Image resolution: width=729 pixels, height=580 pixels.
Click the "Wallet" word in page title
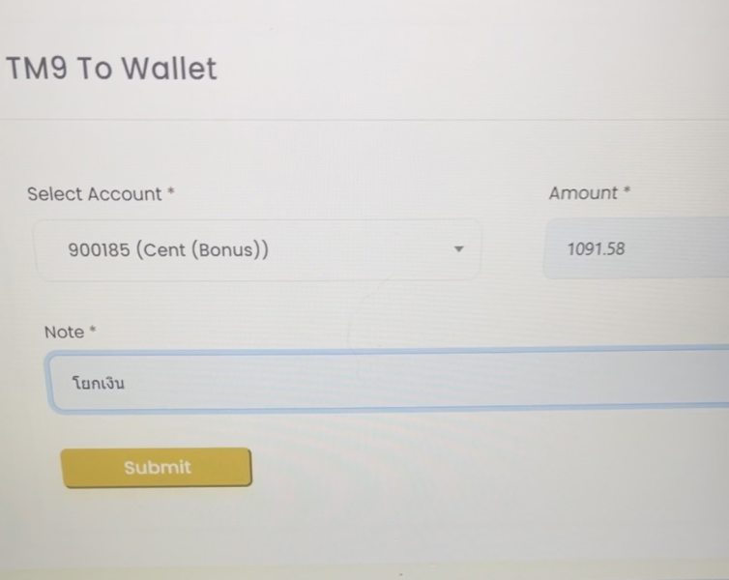(x=168, y=69)
